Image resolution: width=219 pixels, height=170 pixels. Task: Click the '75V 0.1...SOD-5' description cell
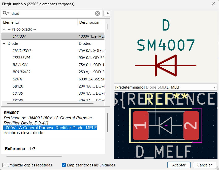coord(91,50)
